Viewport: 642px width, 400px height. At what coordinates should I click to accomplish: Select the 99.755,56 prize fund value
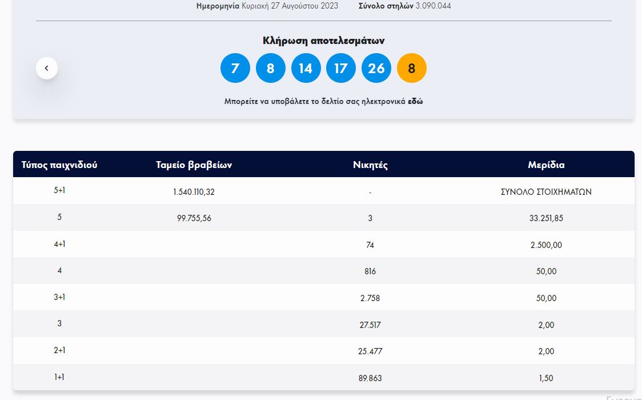(x=194, y=218)
